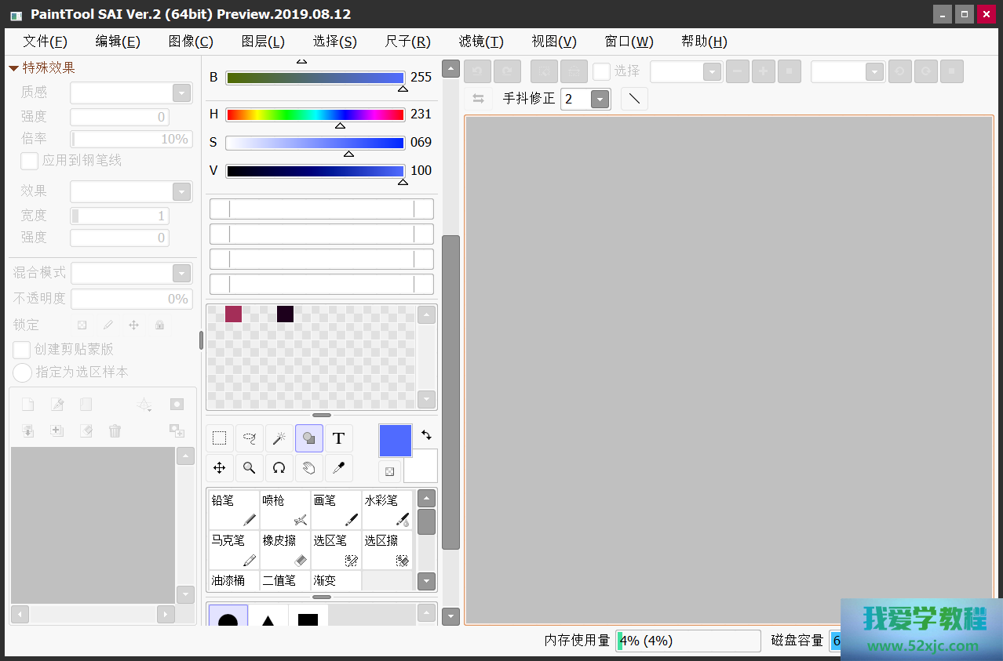Open the 图层(L) menu
This screenshot has height=661, width=1003.
coord(263,42)
